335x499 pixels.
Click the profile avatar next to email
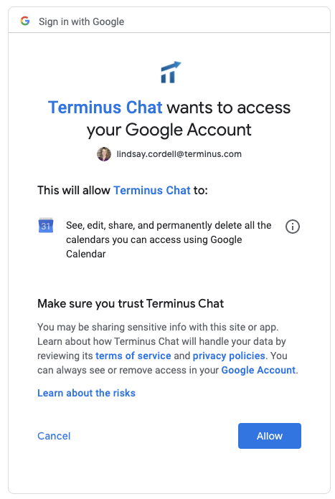(104, 154)
